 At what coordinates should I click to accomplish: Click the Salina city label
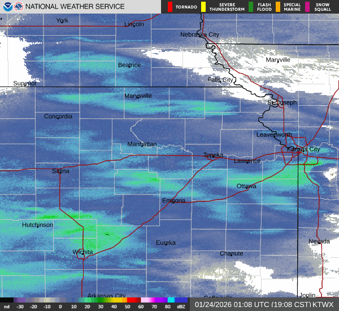tap(60, 171)
